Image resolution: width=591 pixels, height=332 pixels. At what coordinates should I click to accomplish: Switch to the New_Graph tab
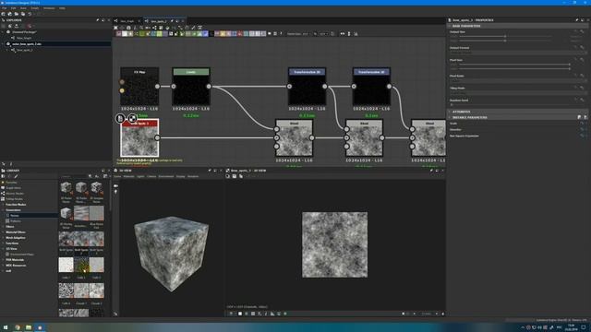(127, 21)
